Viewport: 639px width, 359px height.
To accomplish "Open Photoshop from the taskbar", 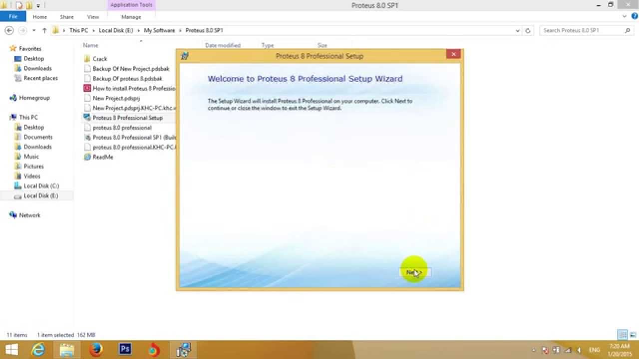I will click(x=125, y=350).
